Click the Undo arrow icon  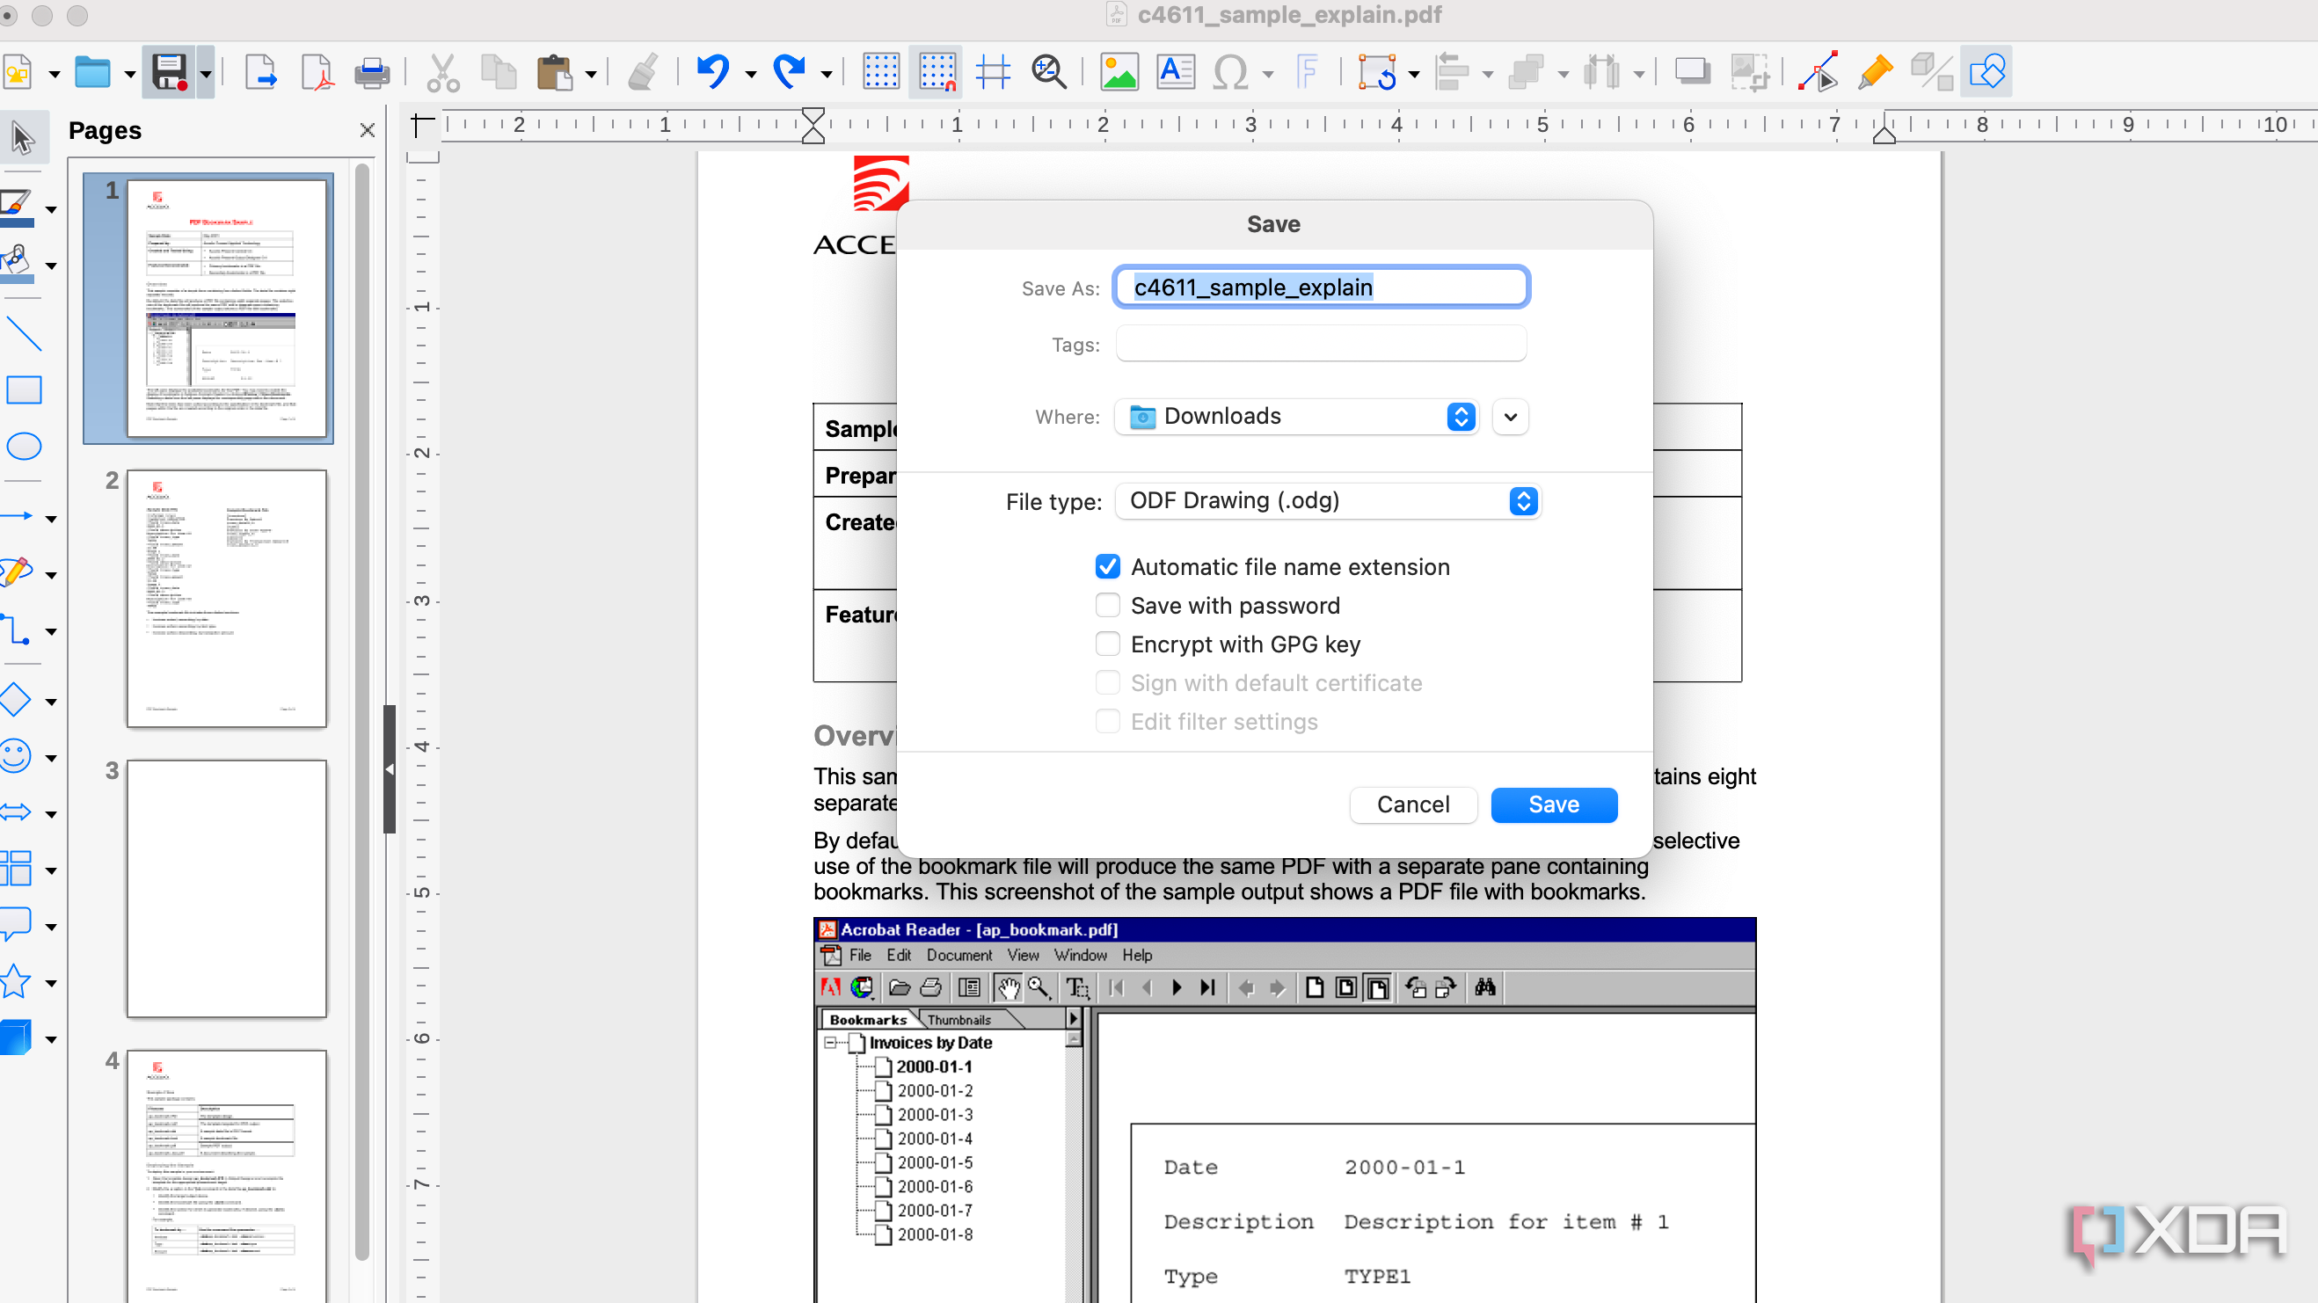point(713,72)
